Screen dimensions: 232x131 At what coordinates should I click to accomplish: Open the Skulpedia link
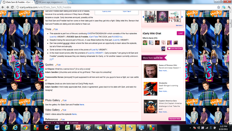pyautogui.click(x=163, y=83)
